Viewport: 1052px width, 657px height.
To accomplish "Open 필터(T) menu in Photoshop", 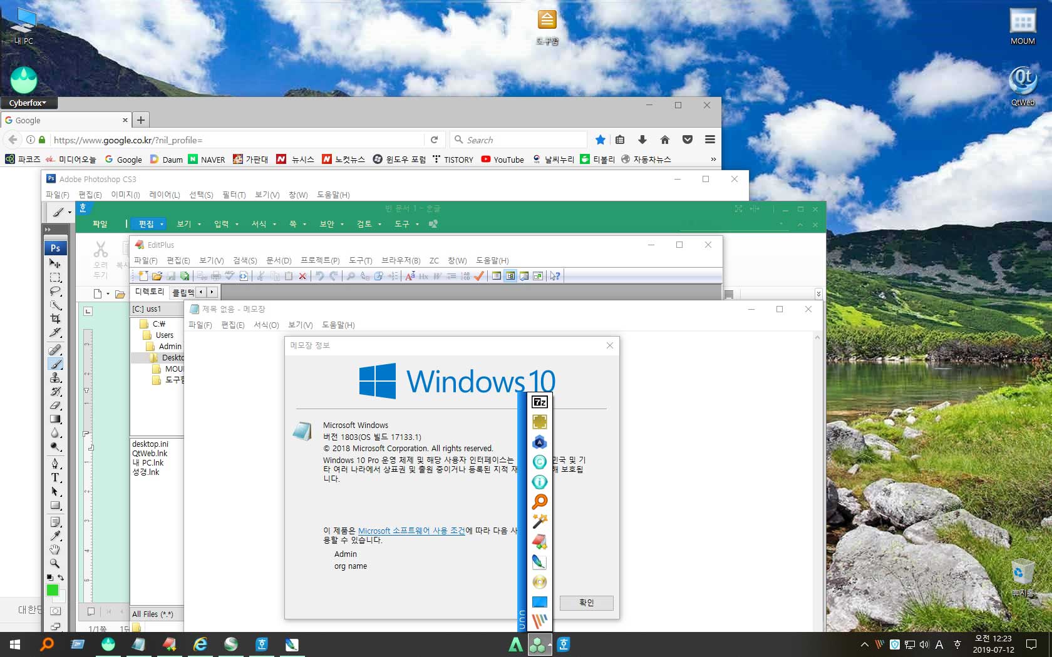I will coord(234,195).
